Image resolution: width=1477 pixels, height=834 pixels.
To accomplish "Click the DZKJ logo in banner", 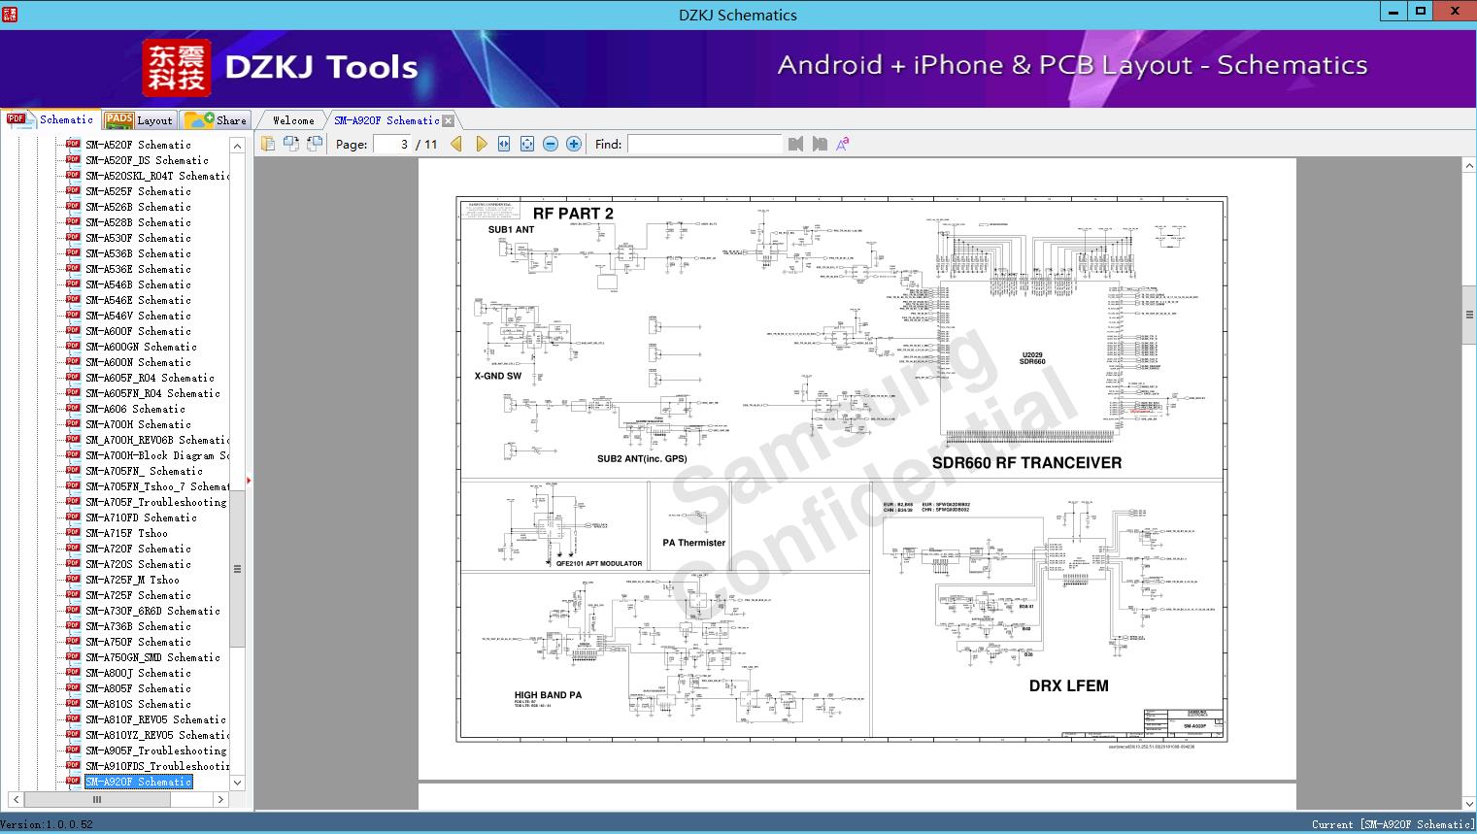I will 176,68.
